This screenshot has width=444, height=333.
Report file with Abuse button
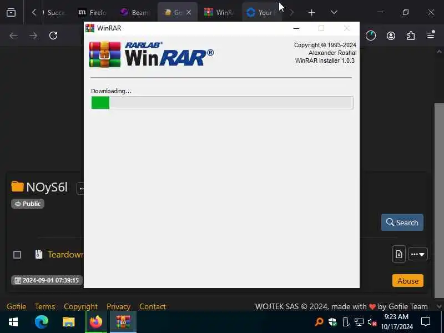pos(408,281)
